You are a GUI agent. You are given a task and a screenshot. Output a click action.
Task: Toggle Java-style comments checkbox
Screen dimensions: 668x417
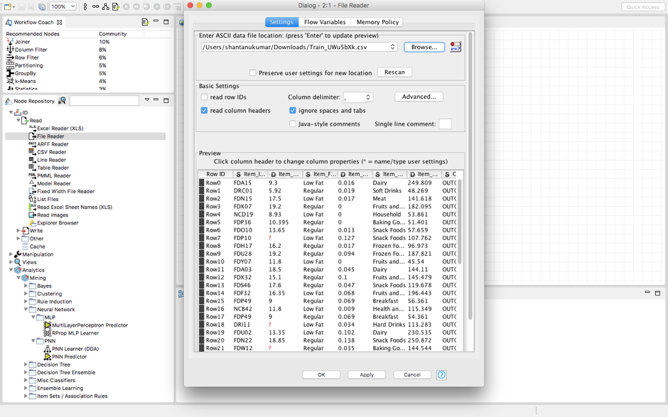293,124
